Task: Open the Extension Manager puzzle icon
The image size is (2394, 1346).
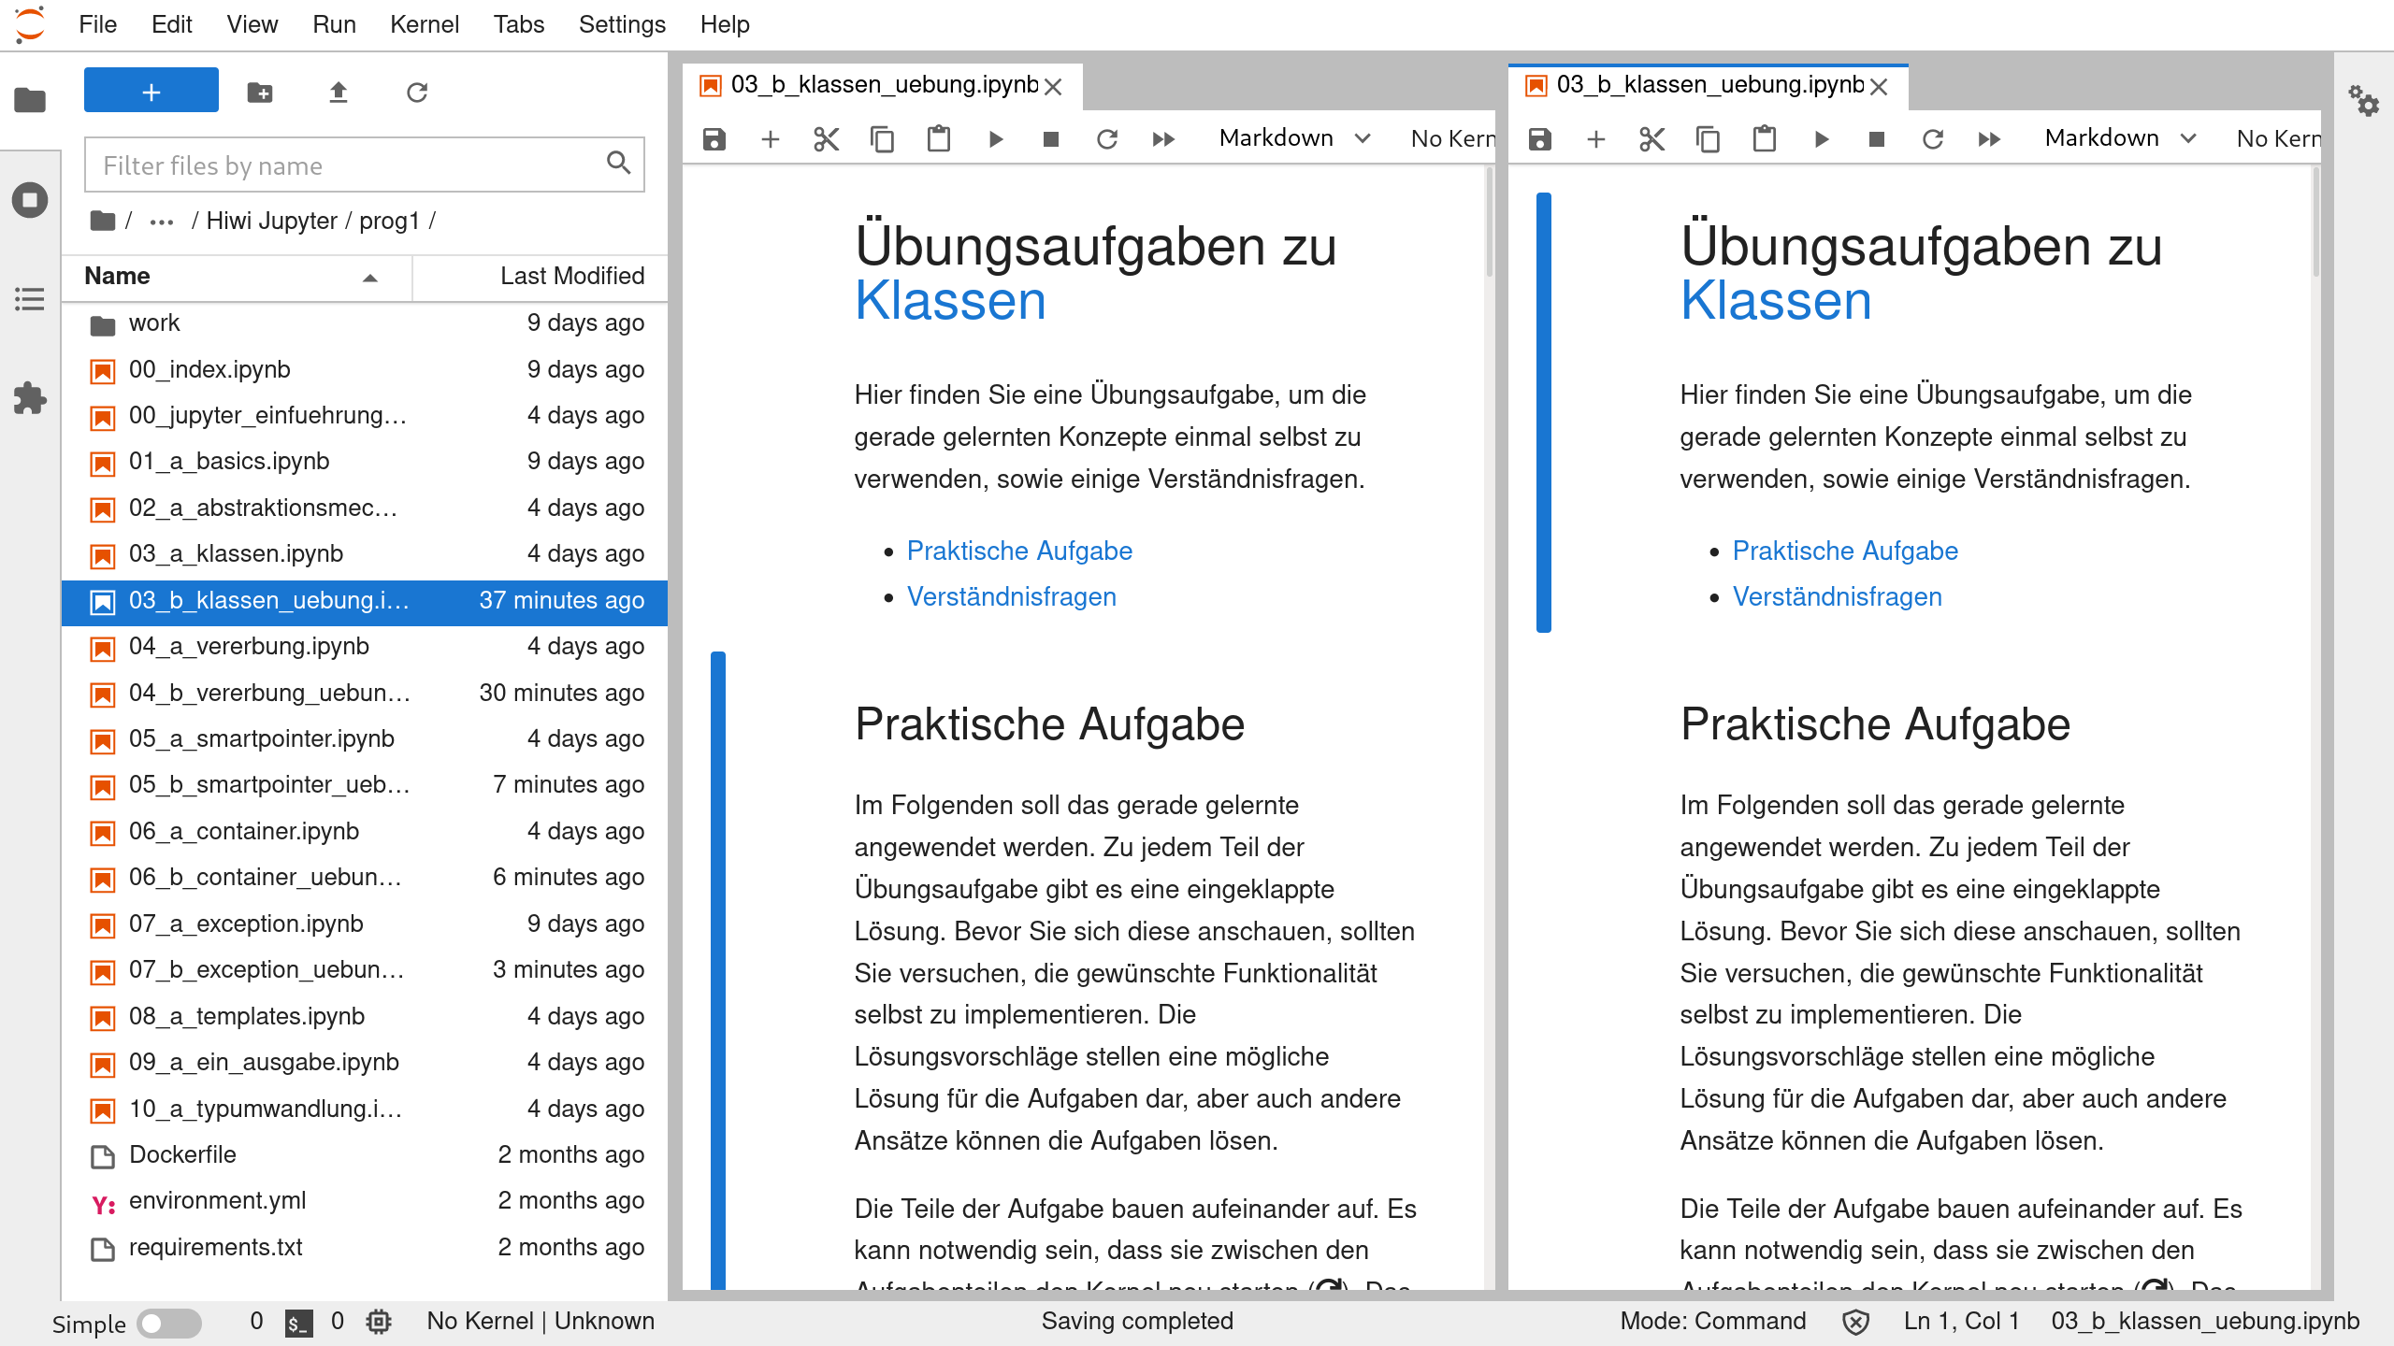Action: pos(30,398)
